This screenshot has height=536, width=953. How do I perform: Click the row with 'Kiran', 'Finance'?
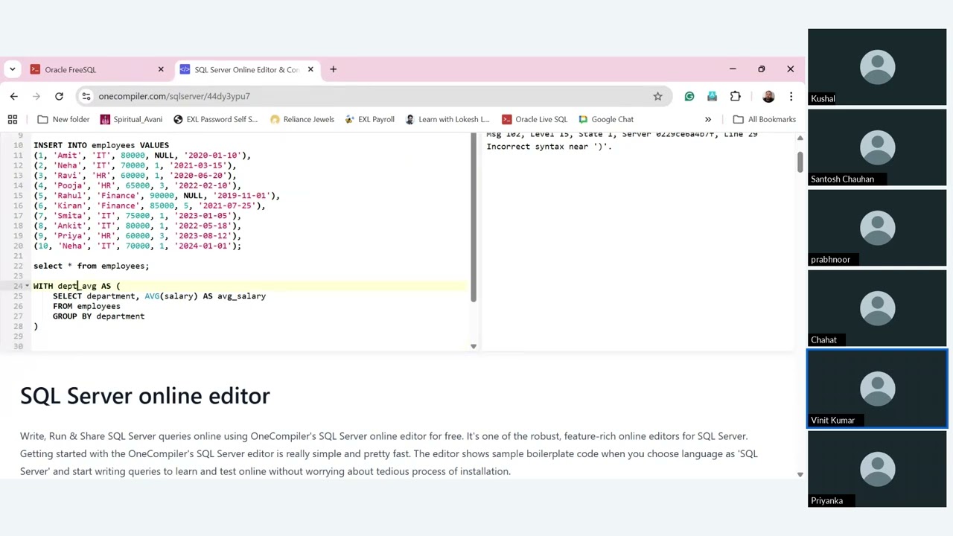coord(149,205)
